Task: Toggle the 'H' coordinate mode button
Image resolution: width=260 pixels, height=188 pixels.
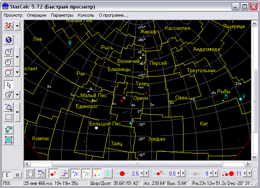Action: point(17,175)
